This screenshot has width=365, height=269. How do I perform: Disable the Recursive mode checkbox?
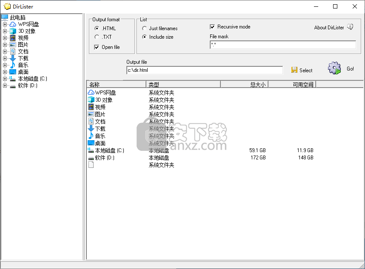212,27
